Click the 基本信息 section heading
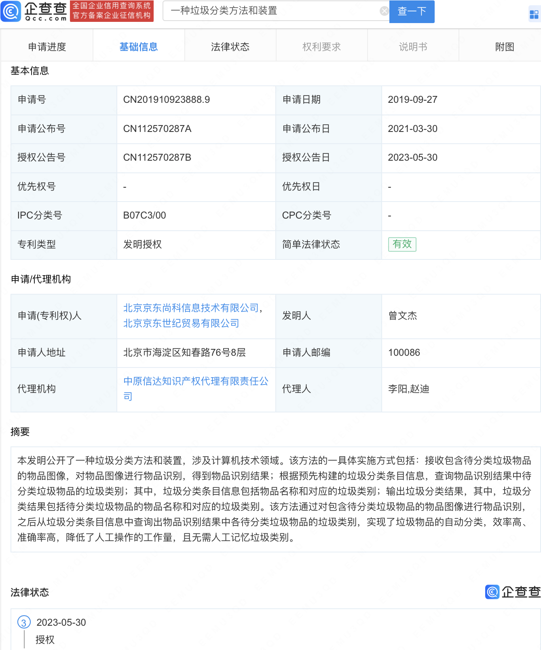Viewport: 541px width, 650px height. 30,71
